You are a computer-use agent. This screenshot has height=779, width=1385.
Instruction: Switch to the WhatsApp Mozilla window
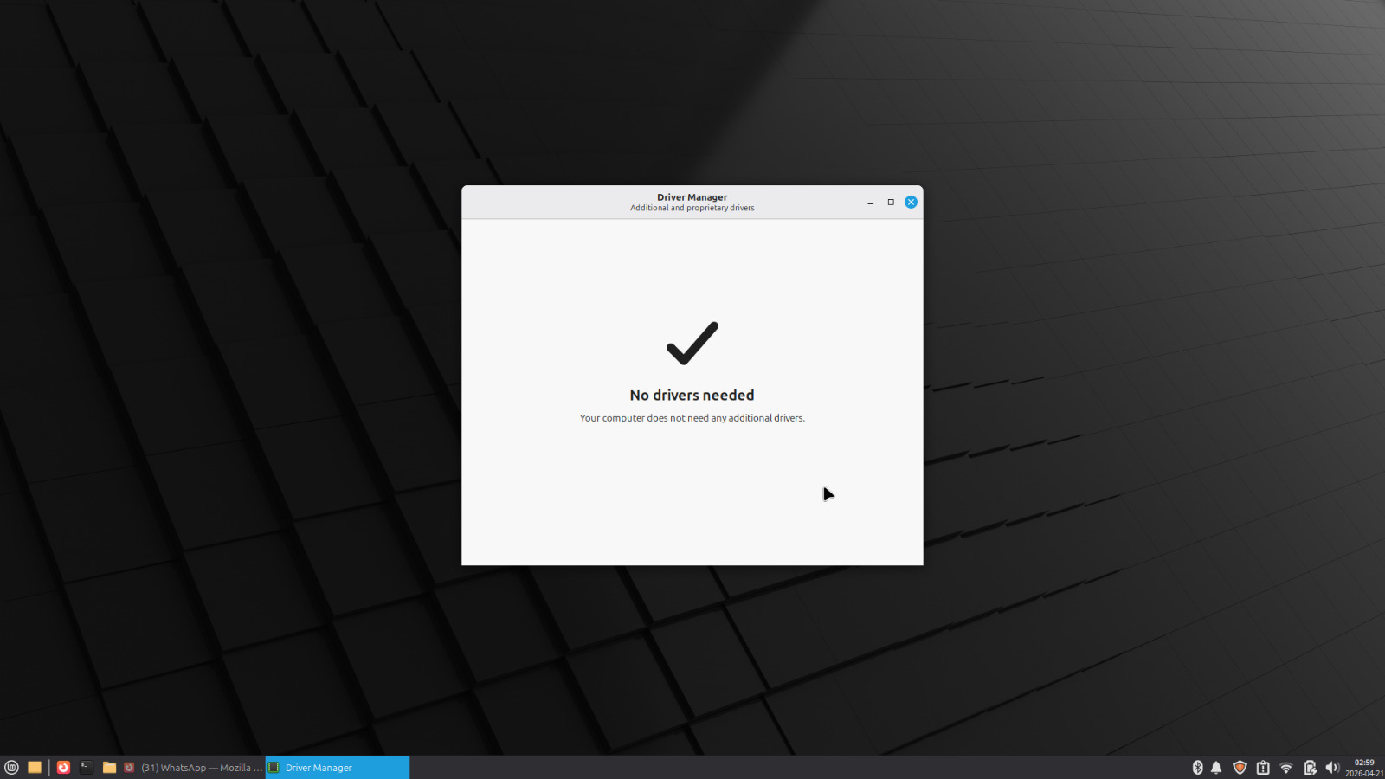[193, 768]
